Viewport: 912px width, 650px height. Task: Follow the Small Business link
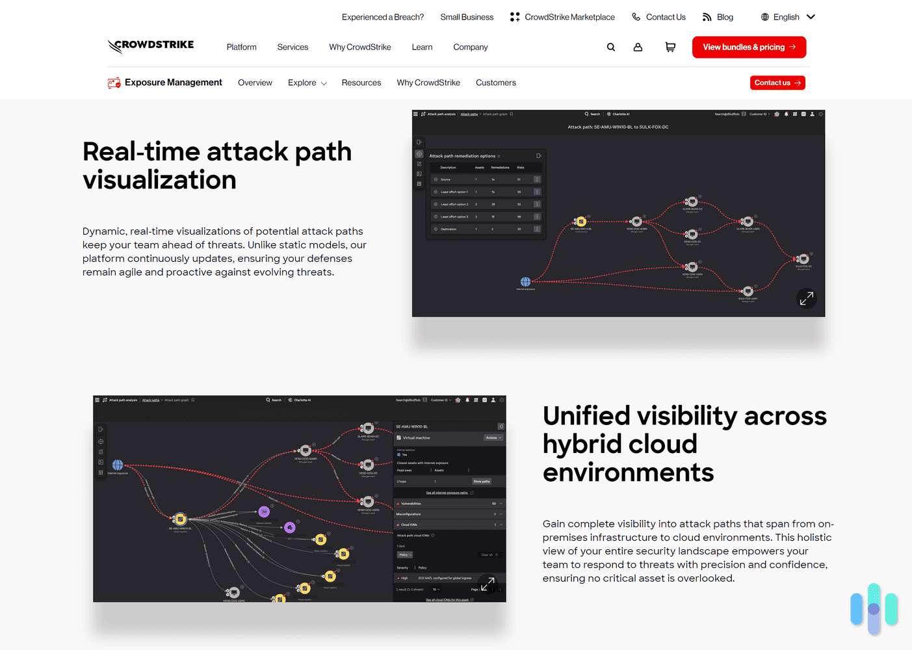[467, 17]
